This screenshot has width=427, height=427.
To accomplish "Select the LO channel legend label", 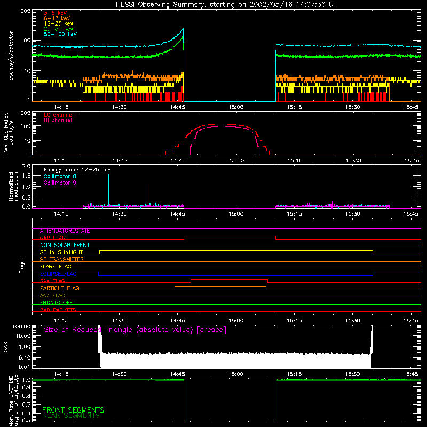I will [x=59, y=115].
